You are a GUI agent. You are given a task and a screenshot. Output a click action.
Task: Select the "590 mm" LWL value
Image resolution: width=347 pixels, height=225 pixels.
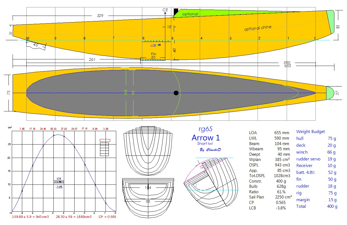tap(282, 138)
